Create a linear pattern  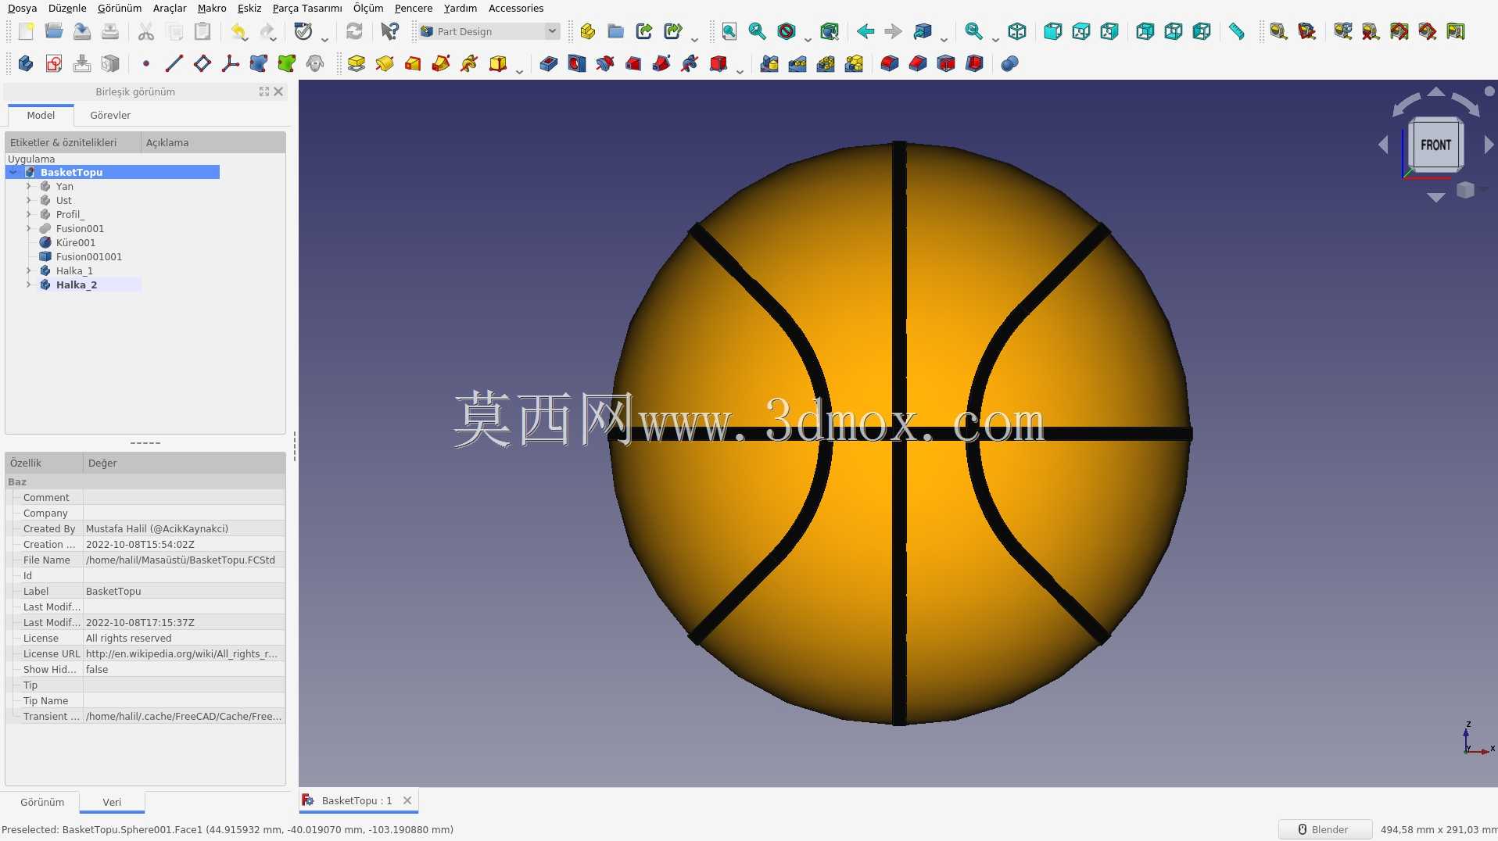click(797, 63)
